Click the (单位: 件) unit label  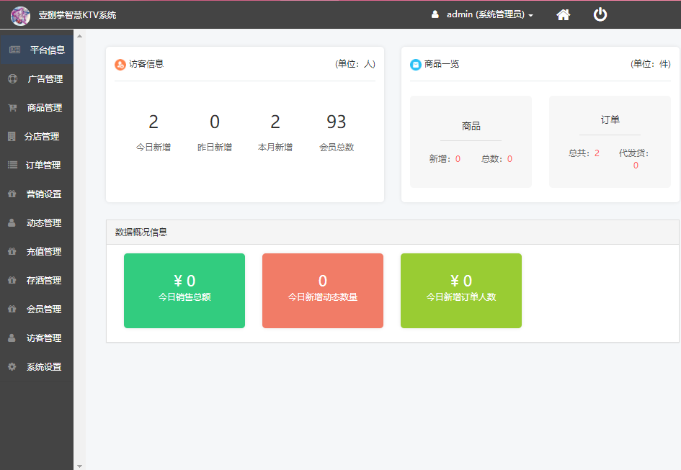tap(651, 64)
